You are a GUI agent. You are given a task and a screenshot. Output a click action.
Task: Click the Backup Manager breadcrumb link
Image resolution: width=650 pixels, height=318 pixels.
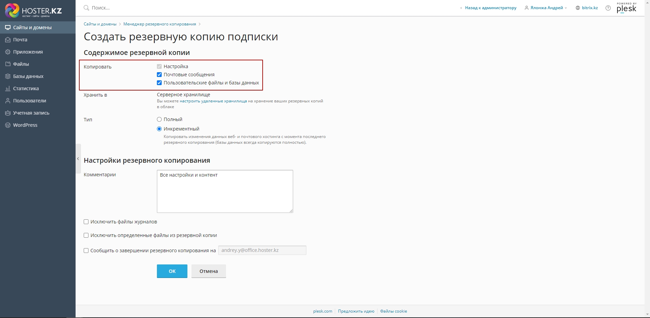tap(160, 24)
